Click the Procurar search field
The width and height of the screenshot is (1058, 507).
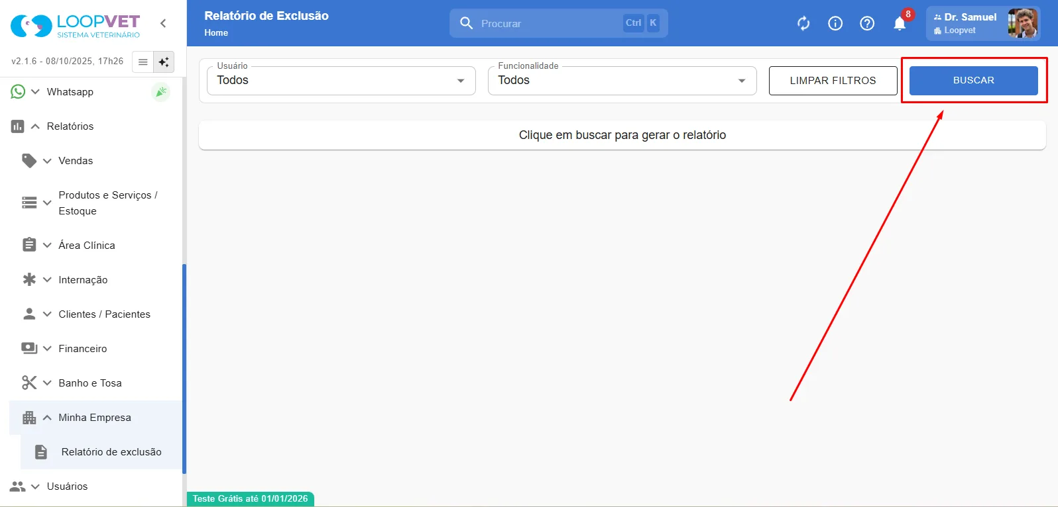(x=558, y=23)
